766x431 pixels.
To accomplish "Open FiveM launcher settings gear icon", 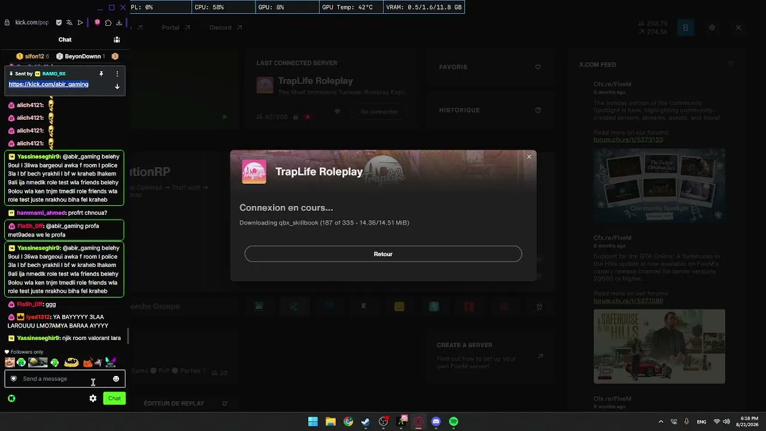I will pos(712,28).
